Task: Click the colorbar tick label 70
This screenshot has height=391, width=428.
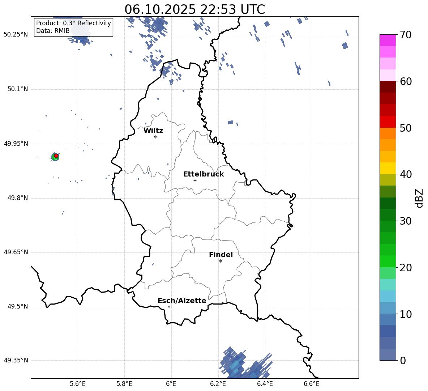Action: 406,35
